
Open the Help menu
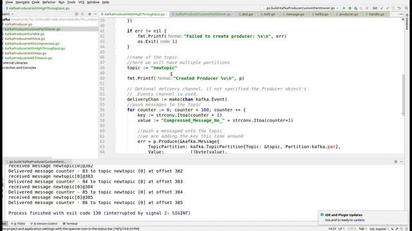pos(106,2)
